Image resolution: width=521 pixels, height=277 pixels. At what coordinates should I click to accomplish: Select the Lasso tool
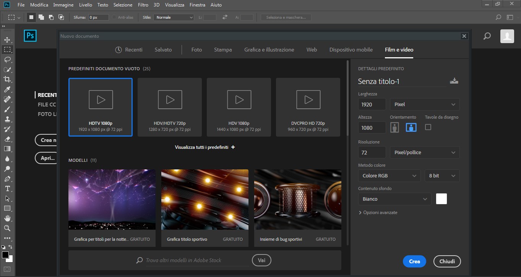click(x=7, y=60)
